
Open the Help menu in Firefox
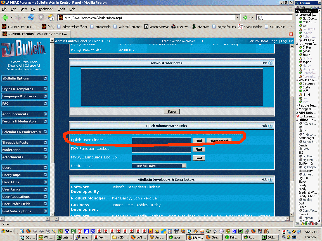pos(72,9)
